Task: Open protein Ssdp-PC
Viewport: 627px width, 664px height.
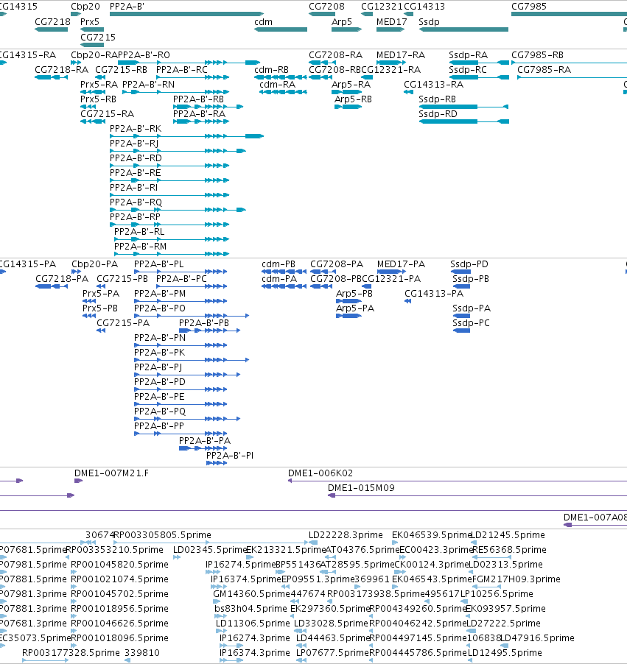Action: (x=471, y=322)
